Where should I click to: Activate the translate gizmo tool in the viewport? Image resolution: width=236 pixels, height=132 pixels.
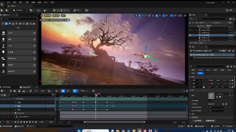(140, 15)
